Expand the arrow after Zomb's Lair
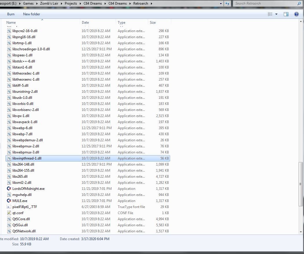 point(62,3)
